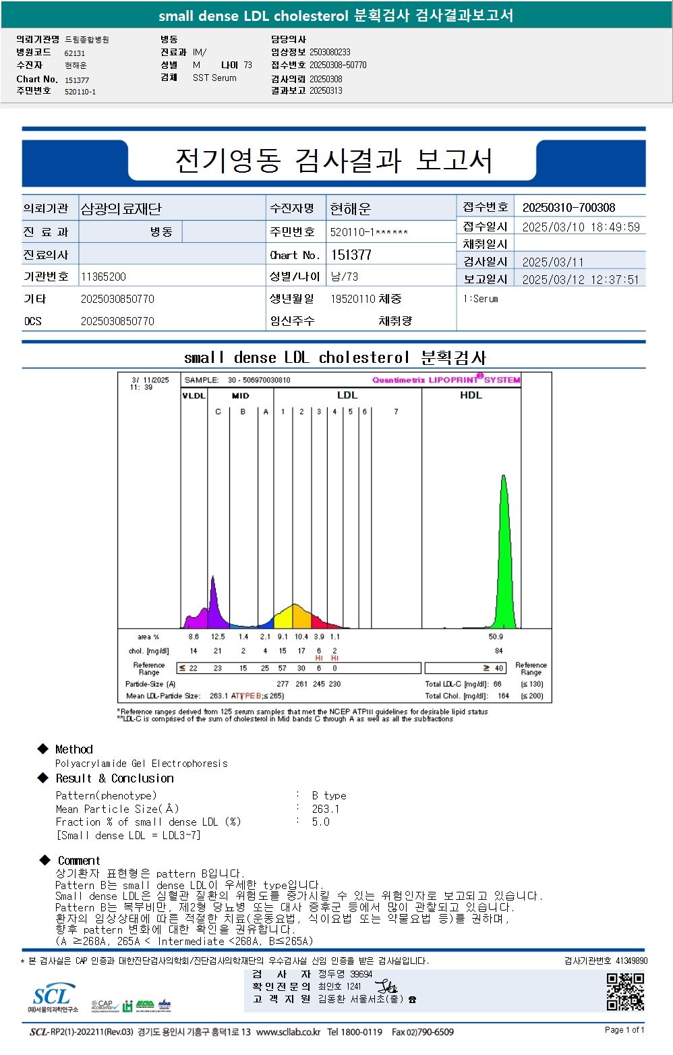Click the green HDL peak in chart
Image resolution: width=673 pixels, height=1055 pixels.
tap(504, 553)
